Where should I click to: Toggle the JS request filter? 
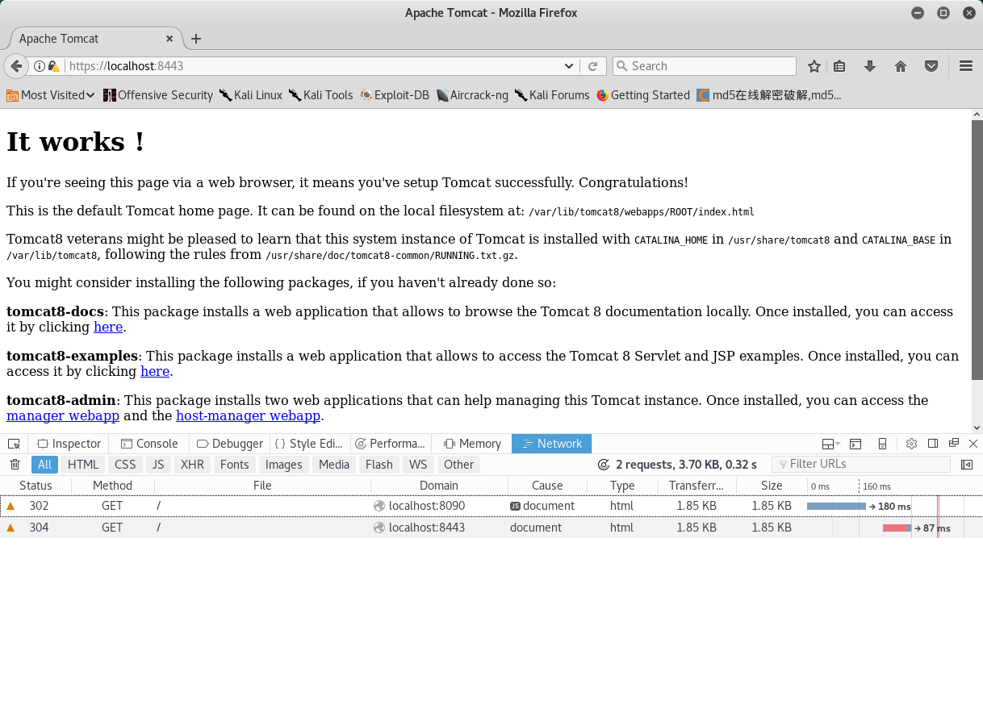coord(158,465)
